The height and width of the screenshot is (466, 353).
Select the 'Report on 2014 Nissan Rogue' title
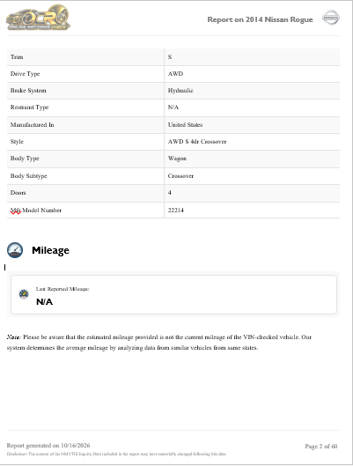pos(260,19)
